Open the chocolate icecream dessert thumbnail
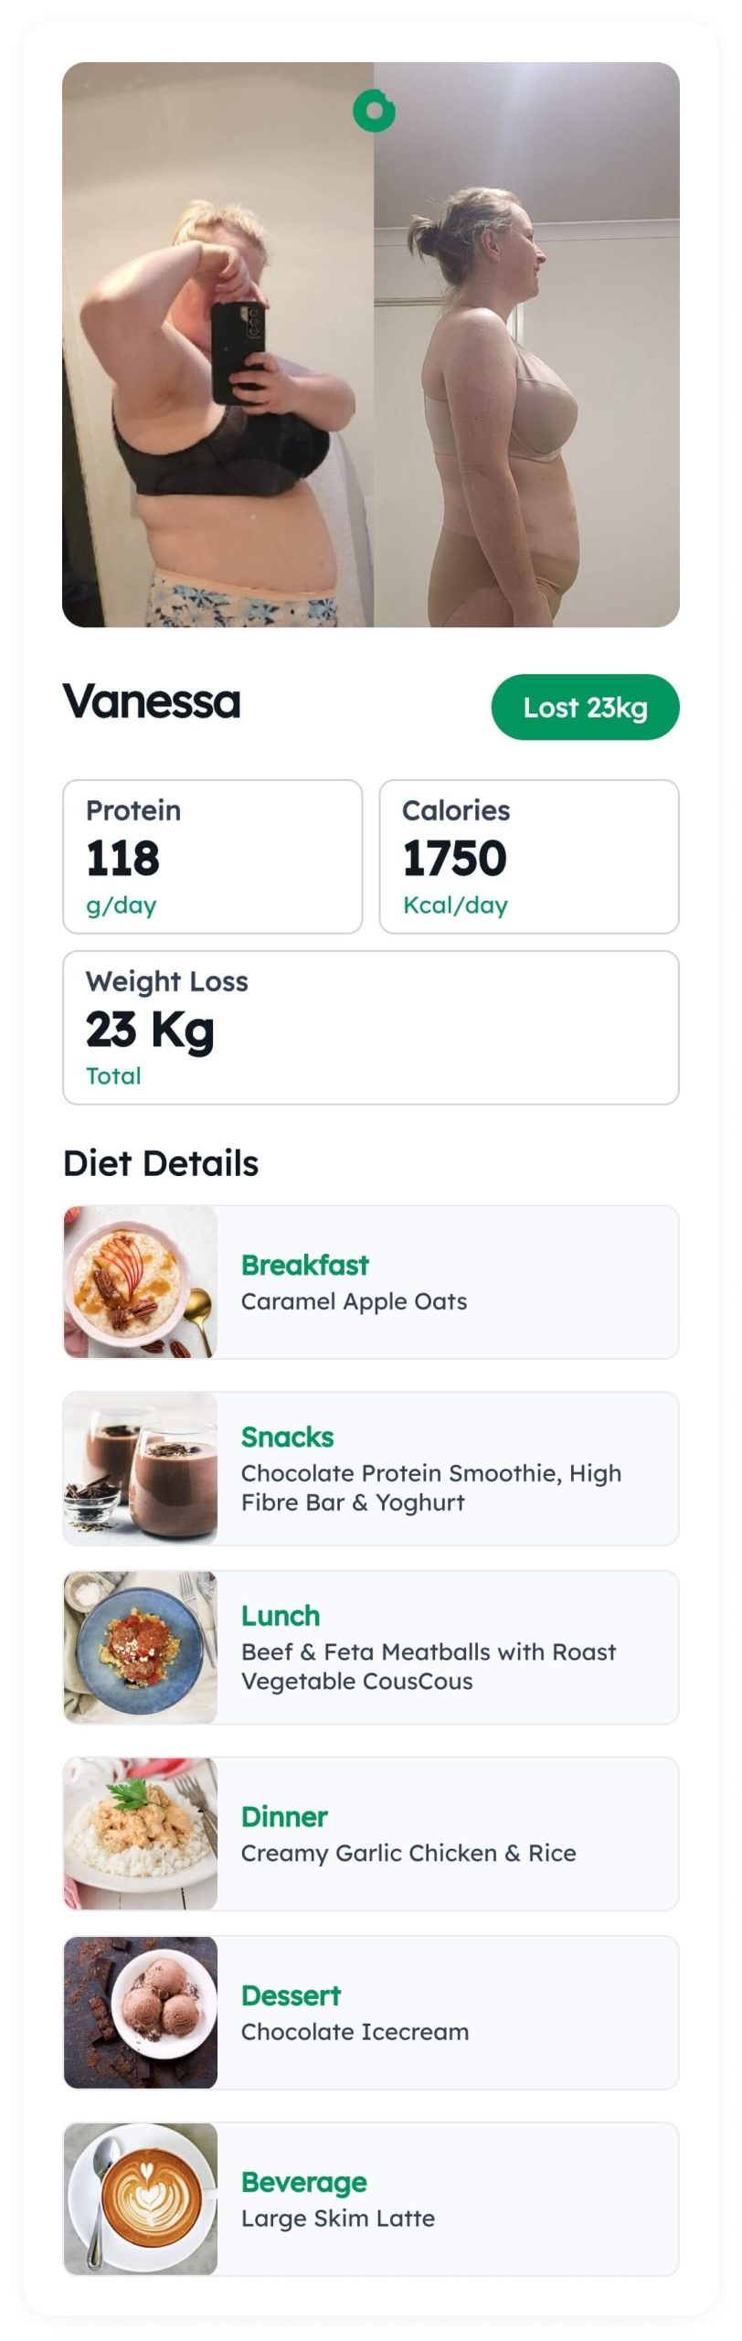742x2341 pixels. tap(141, 2012)
